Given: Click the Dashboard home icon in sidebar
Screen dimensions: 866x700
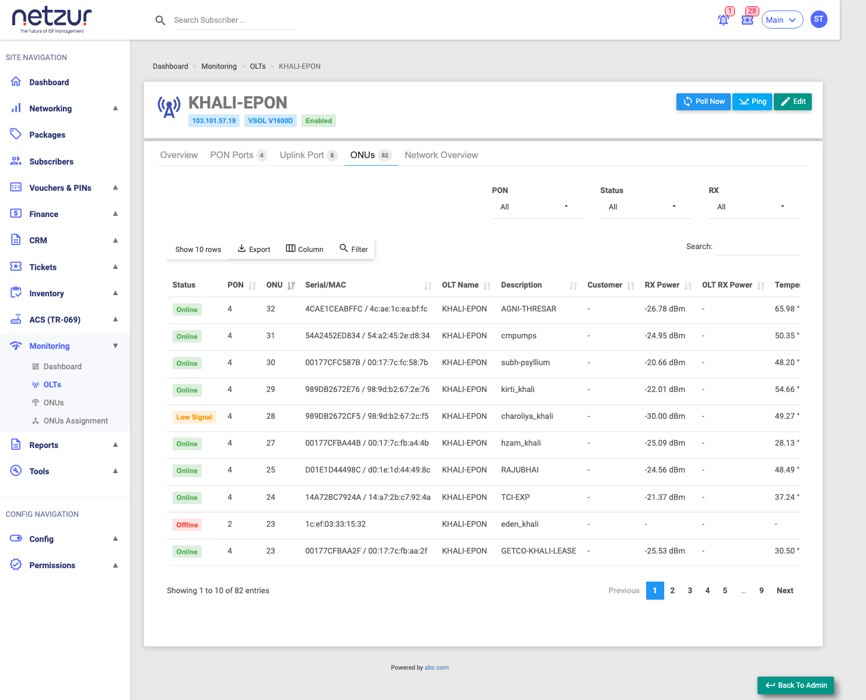Looking at the screenshot, I should click(x=16, y=82).
